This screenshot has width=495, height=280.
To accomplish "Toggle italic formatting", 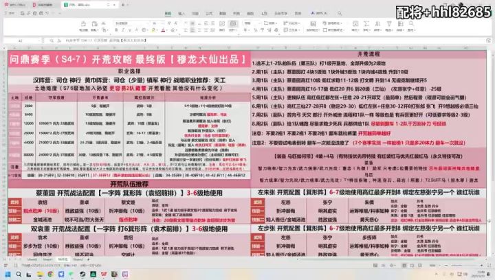I will [123, 30].
